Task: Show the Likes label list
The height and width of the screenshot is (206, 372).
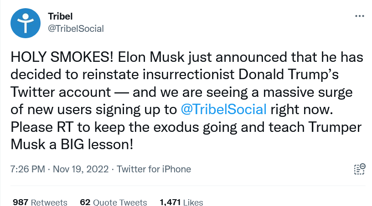Action: click(x=193, y=202)
